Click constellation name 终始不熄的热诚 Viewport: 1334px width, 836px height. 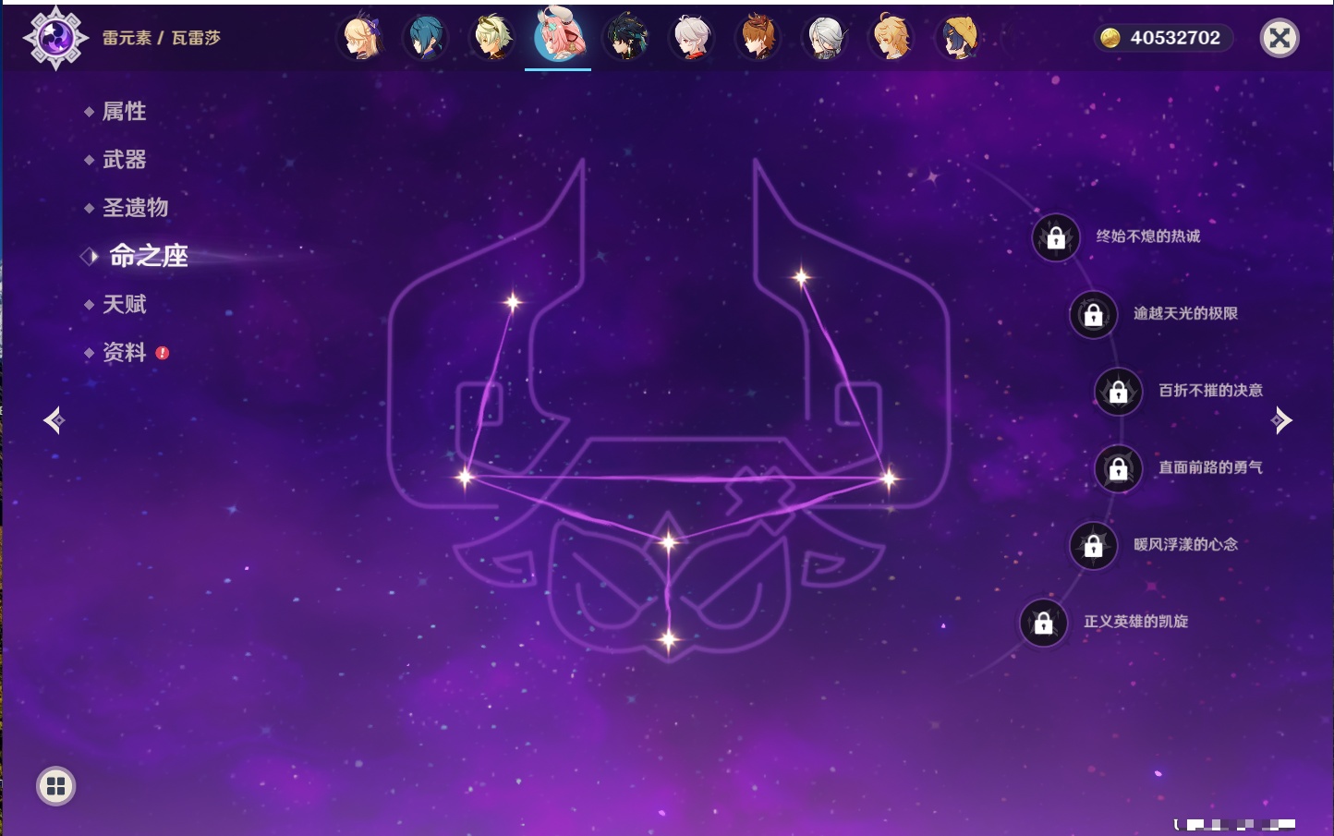1148,236
